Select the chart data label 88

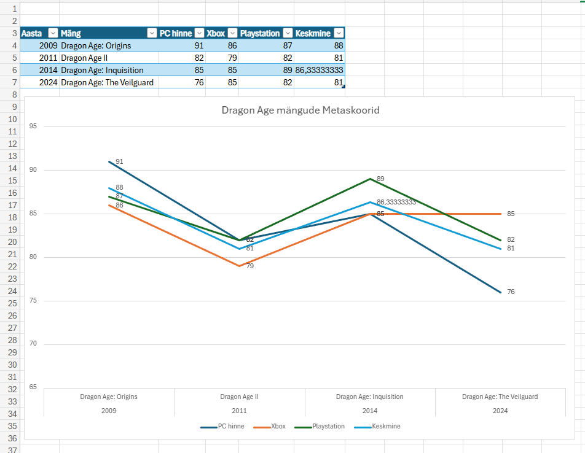[119, 187]
